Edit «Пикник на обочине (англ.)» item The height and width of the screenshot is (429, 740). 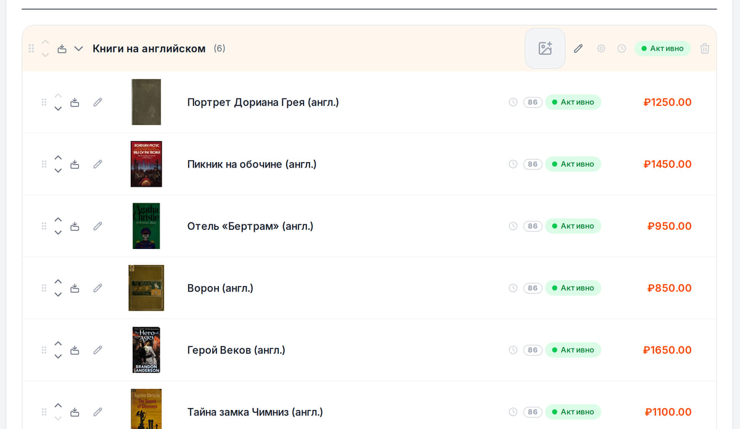pyautogui.click(x=97, y=164)
